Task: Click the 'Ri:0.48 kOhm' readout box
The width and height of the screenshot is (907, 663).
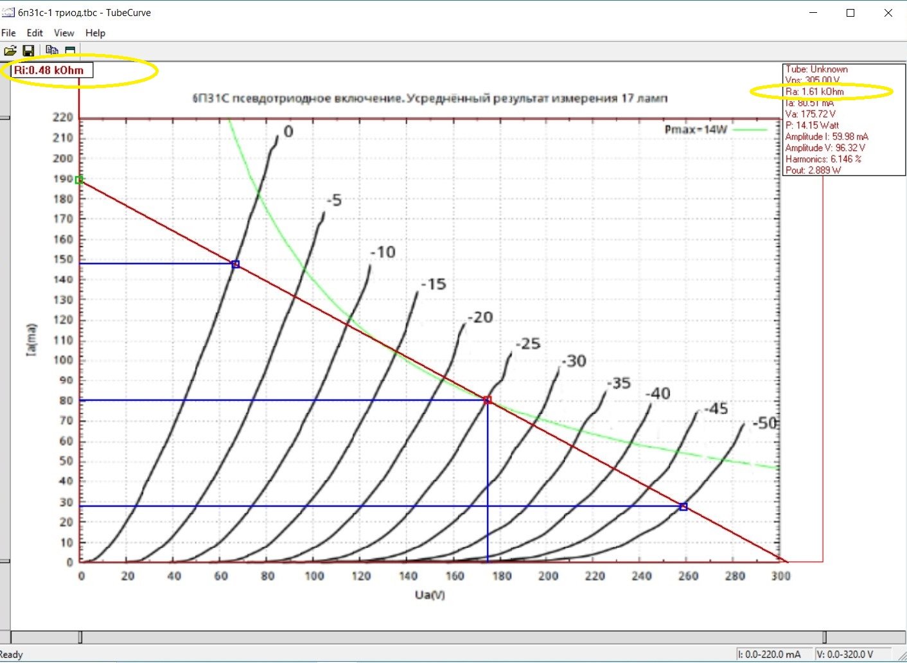Action: tap(52, 70)
